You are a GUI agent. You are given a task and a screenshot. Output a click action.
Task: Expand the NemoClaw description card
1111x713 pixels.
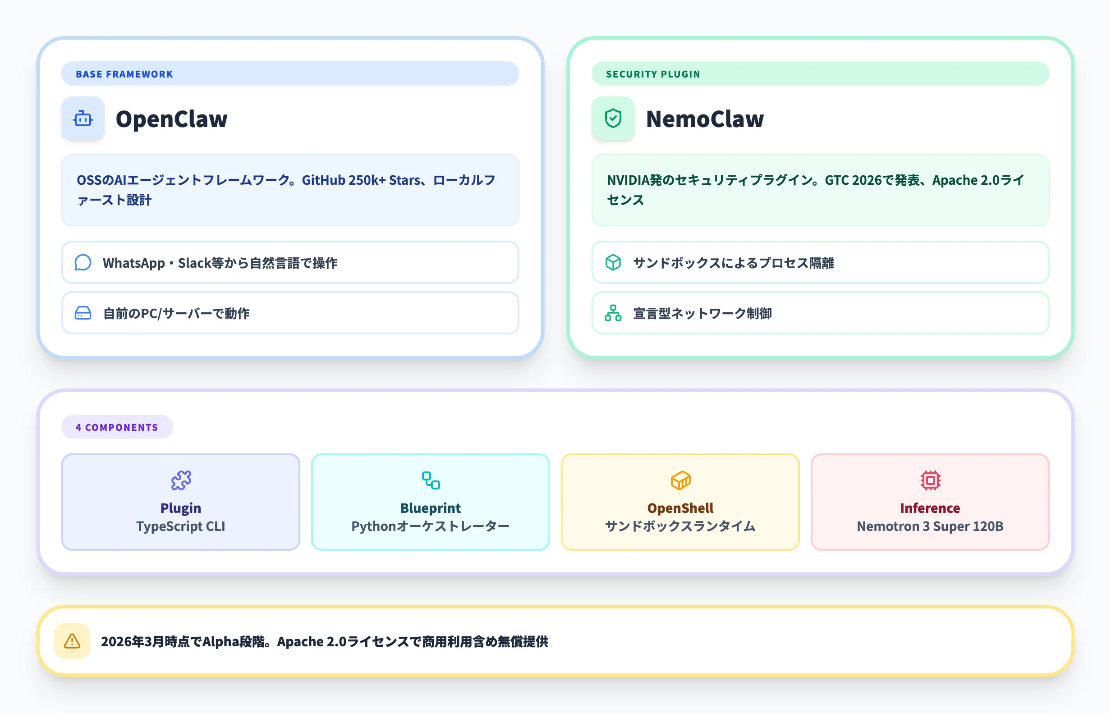tap(821, 190)
